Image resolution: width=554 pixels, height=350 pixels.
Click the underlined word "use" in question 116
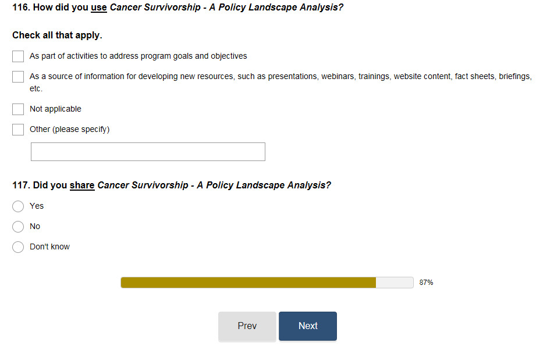(x=99, y=9)
